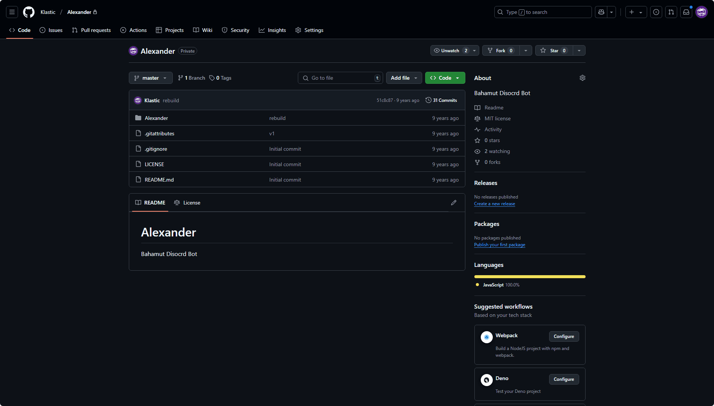Click the GitHub logo icon
Screen dimensions: 714x406
[x=29, y=12]
